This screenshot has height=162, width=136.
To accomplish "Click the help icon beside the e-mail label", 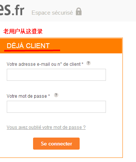I will [x=88, y=63].
